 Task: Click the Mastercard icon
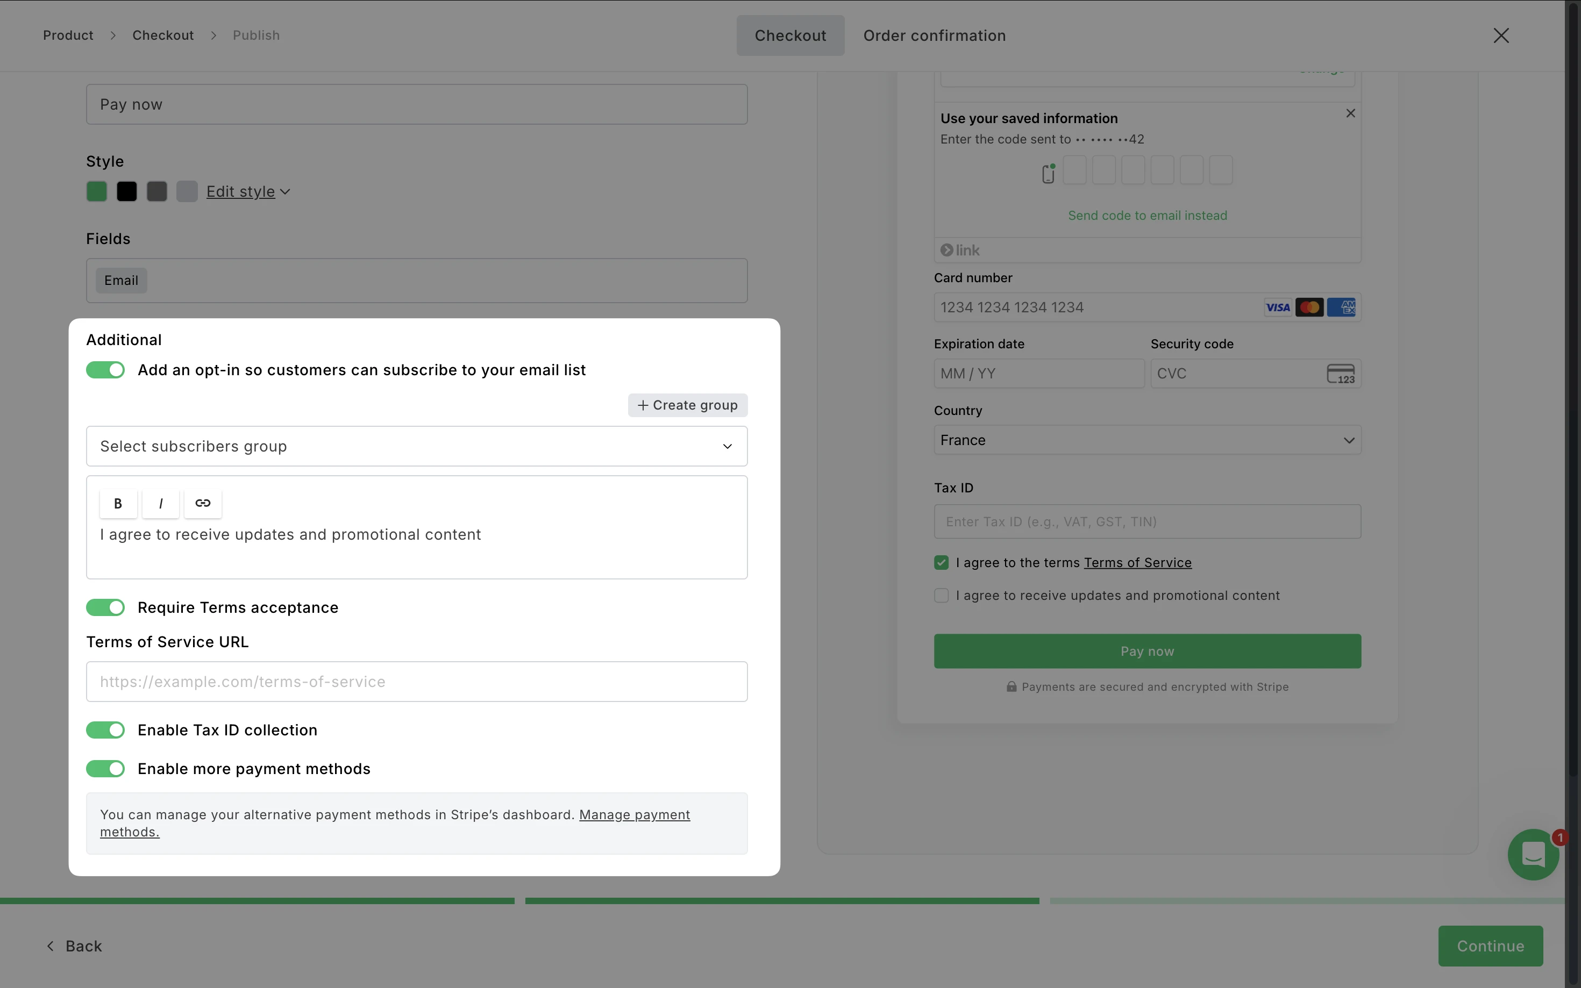coord(1309,307)
